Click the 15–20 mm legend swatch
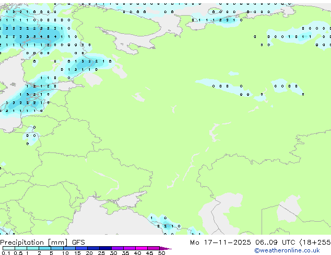Screen dimensions: 331x255 [x=81, y=248]
